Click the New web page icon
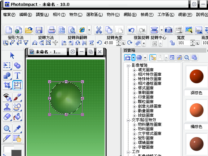This screenshot has height=156, width=208. click(x=19, y=30)
